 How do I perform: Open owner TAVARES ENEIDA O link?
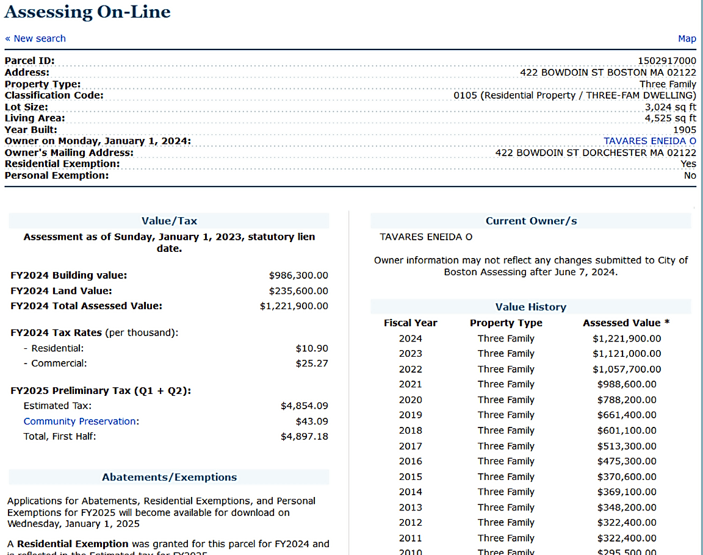[x=649, y=141]
